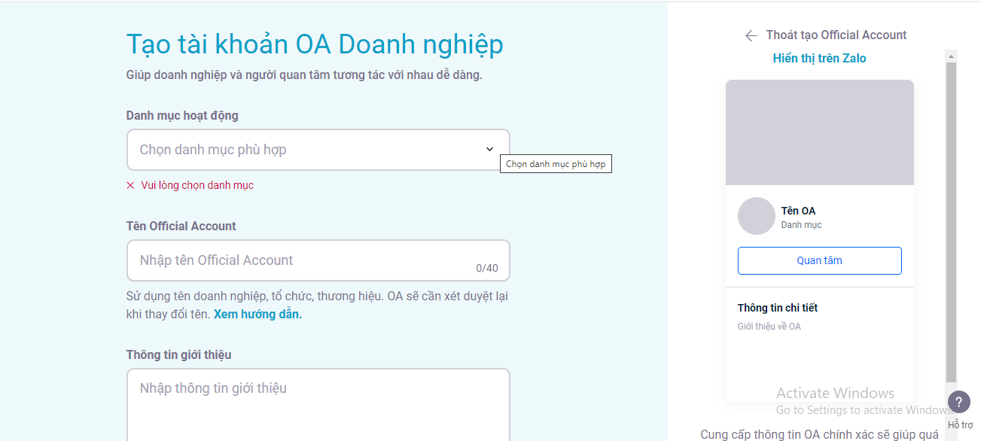Open the Hỗ trợ question mark help icon

click(958, 402)
